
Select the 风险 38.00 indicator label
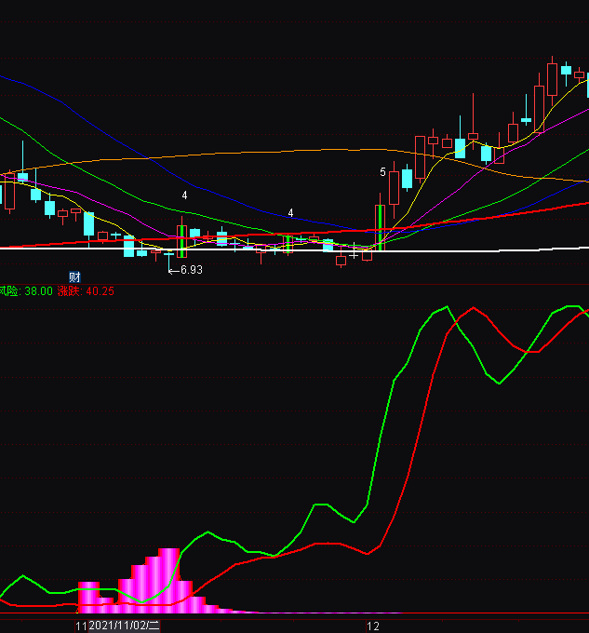[x=26, y=291]
